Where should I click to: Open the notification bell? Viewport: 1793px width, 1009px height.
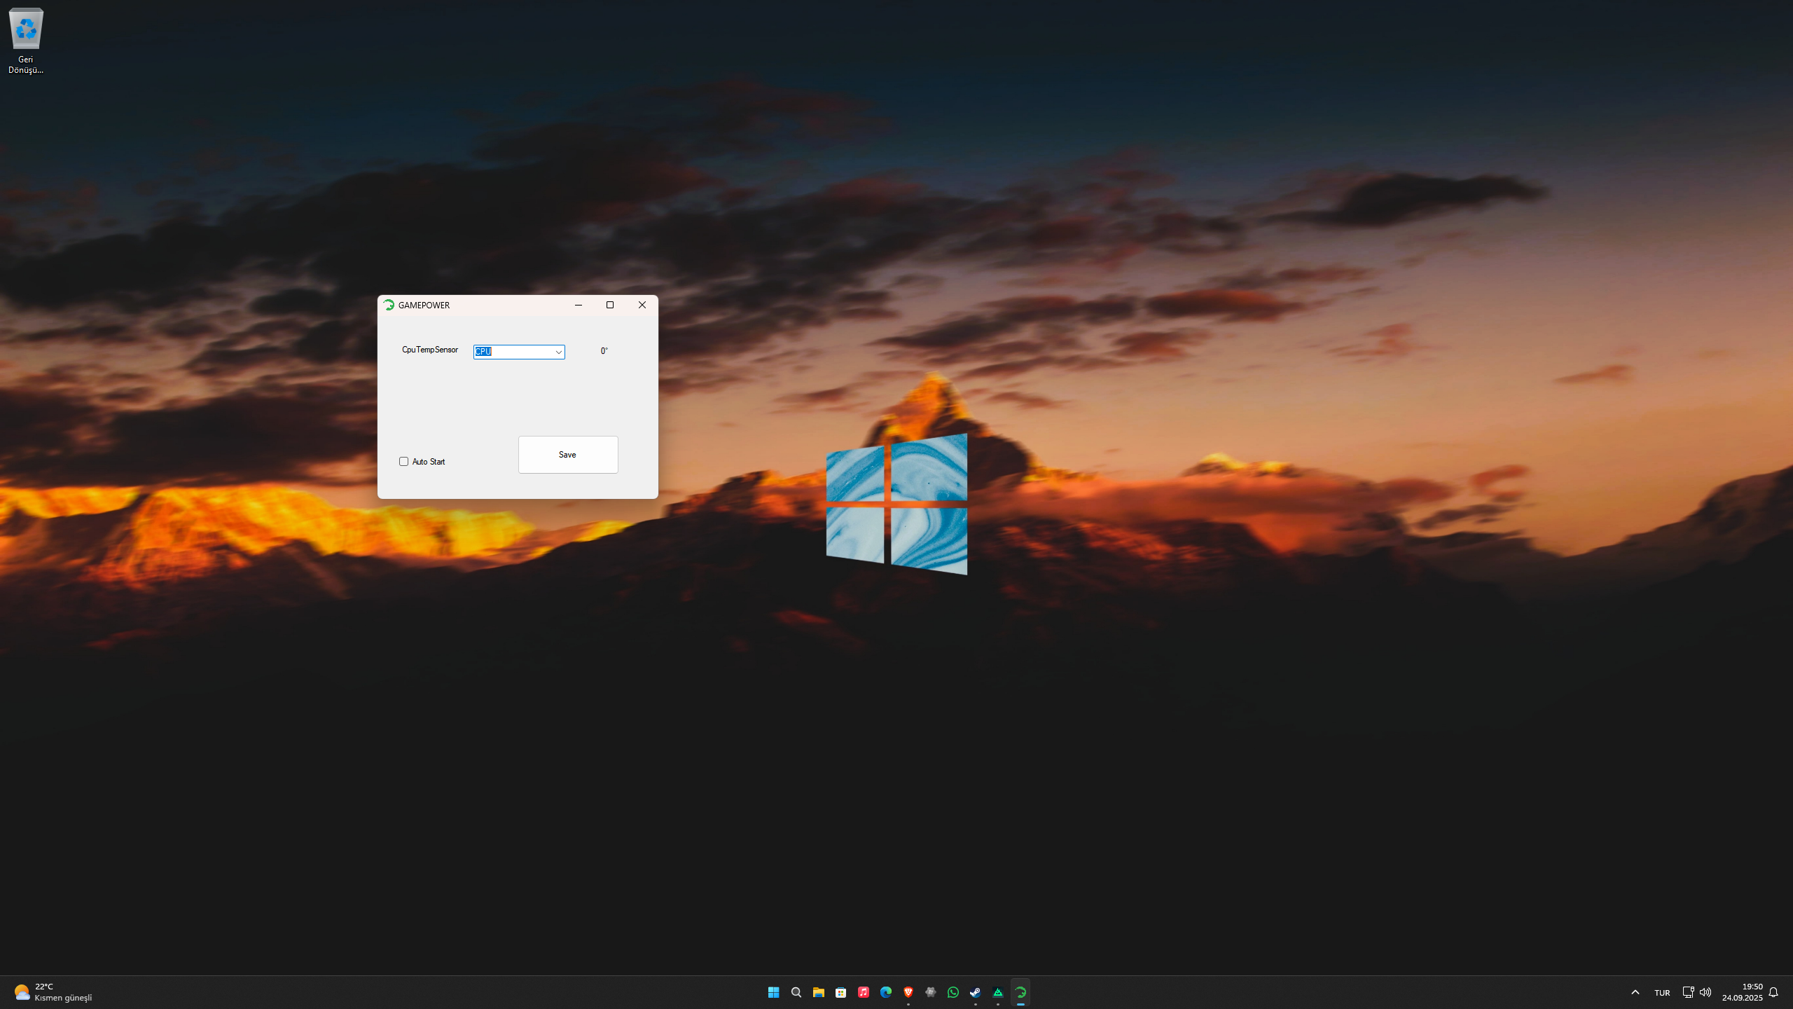pyautogui.click(x=1773, y=992)
